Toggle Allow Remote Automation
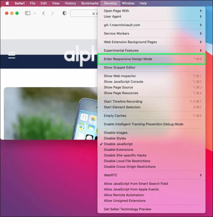This screenshot has height=217, width=213. 151,195
